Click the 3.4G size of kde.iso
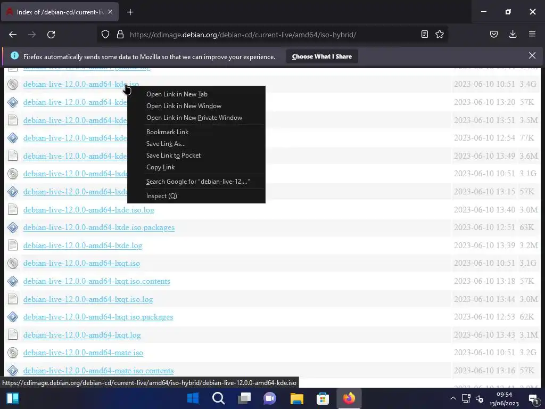The height and width of the screenshot is (409, 545). (x=528, y=84)
